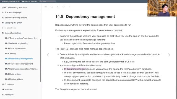Open section 14.3 Code organization
This screenshot has height=99, width=177.
click(15, 48)
